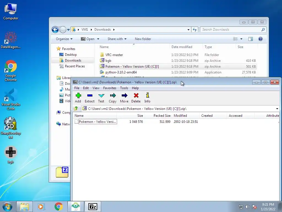Open the Explorer recent pages dropdown arrow
This screenshot has height=212, width=282.
[68, 30]
